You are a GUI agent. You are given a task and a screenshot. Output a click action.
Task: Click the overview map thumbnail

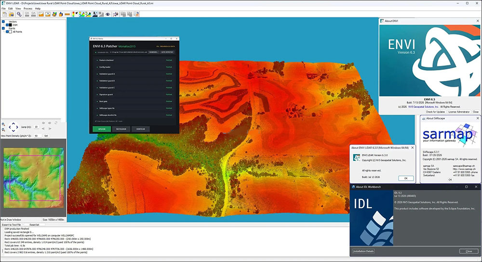(x=34, y=178)
